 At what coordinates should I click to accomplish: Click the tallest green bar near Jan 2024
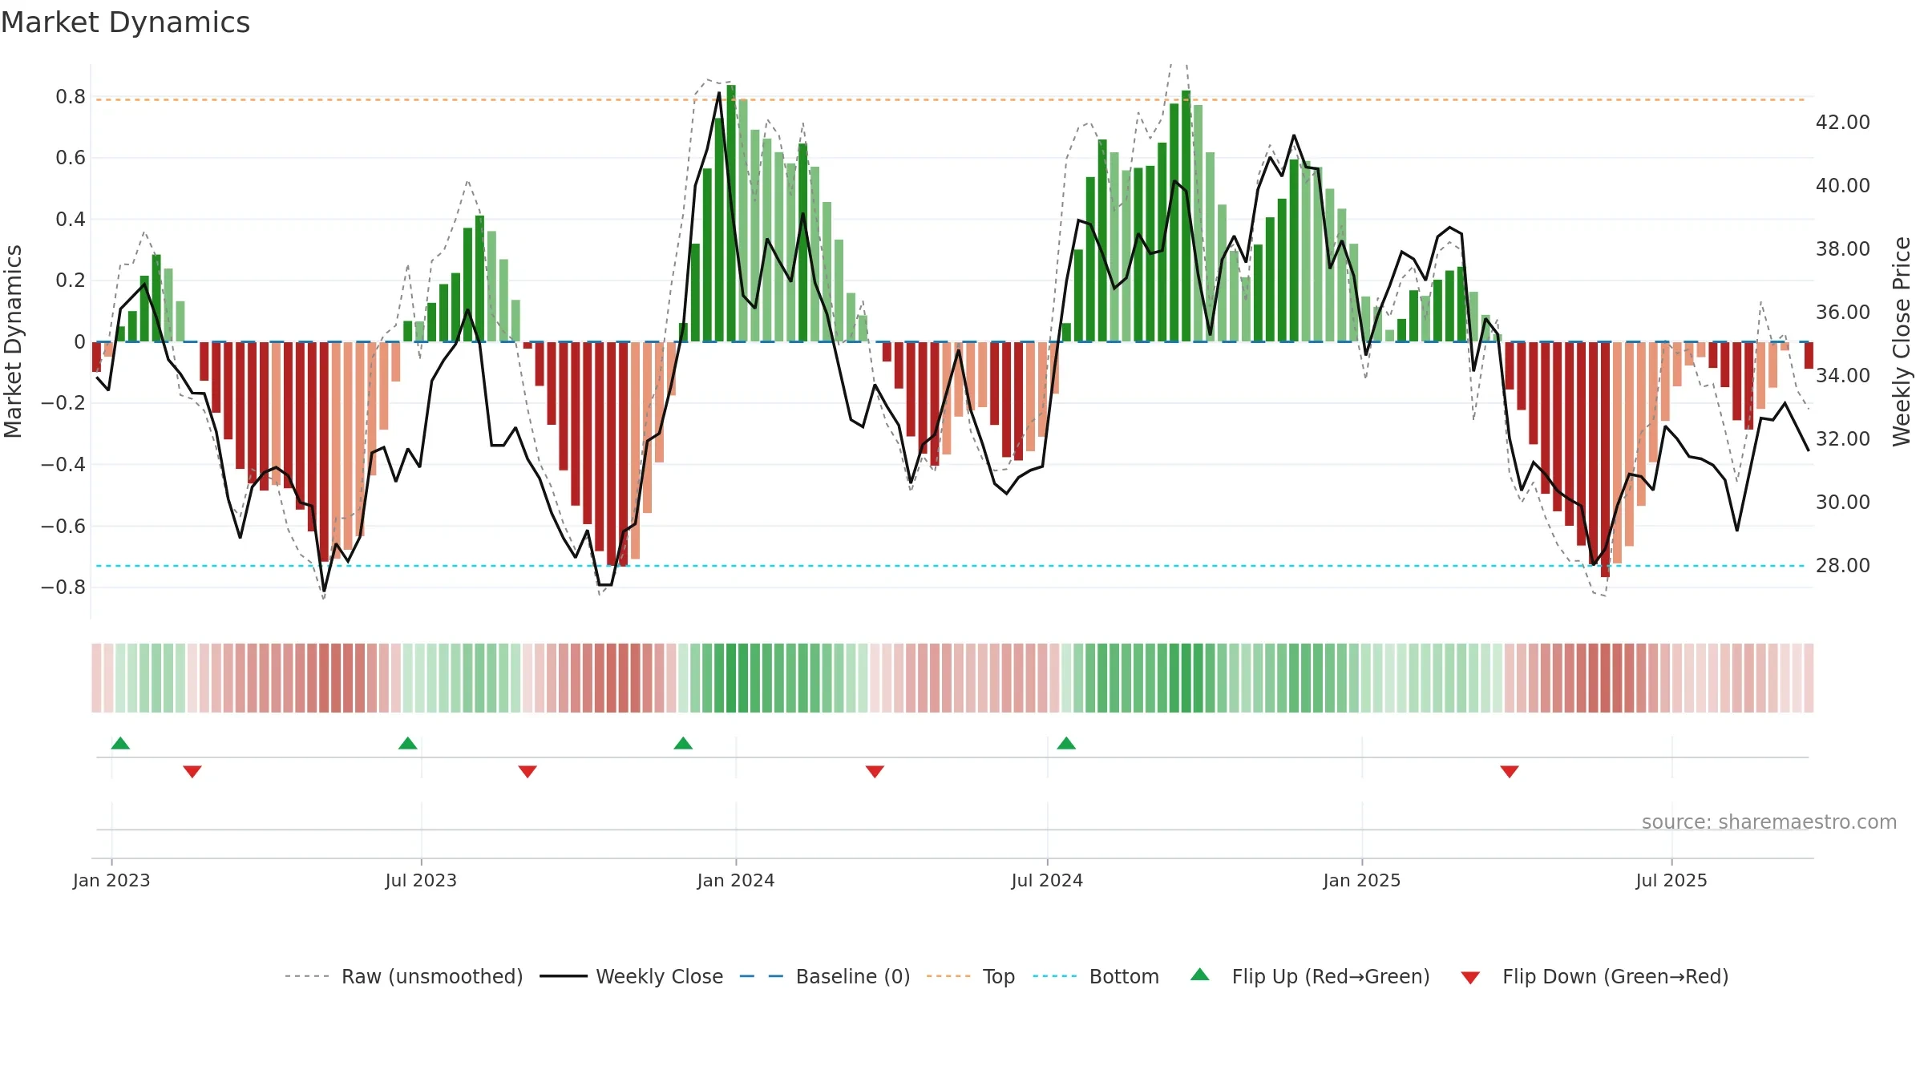point(731,213)
